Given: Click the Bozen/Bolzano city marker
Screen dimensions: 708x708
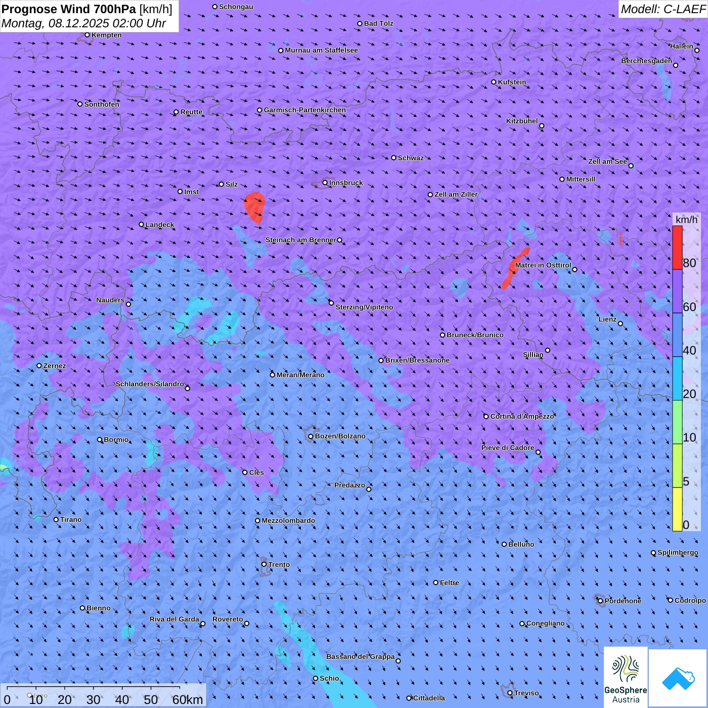Looking at the screenshot, I should 311,436.
